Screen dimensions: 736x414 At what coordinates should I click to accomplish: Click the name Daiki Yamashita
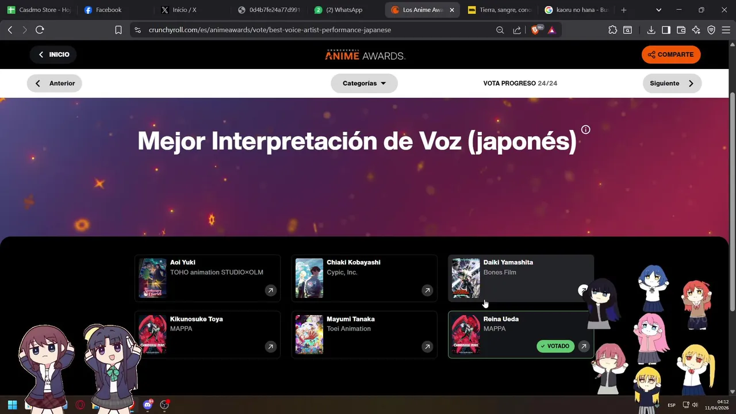[508, 262]
